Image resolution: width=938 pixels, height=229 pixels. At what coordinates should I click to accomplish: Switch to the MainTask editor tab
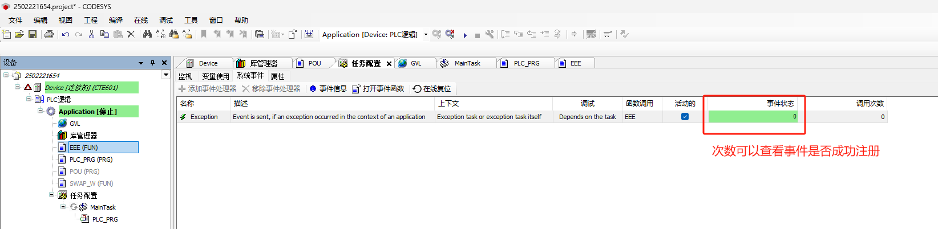pos(467,63)
